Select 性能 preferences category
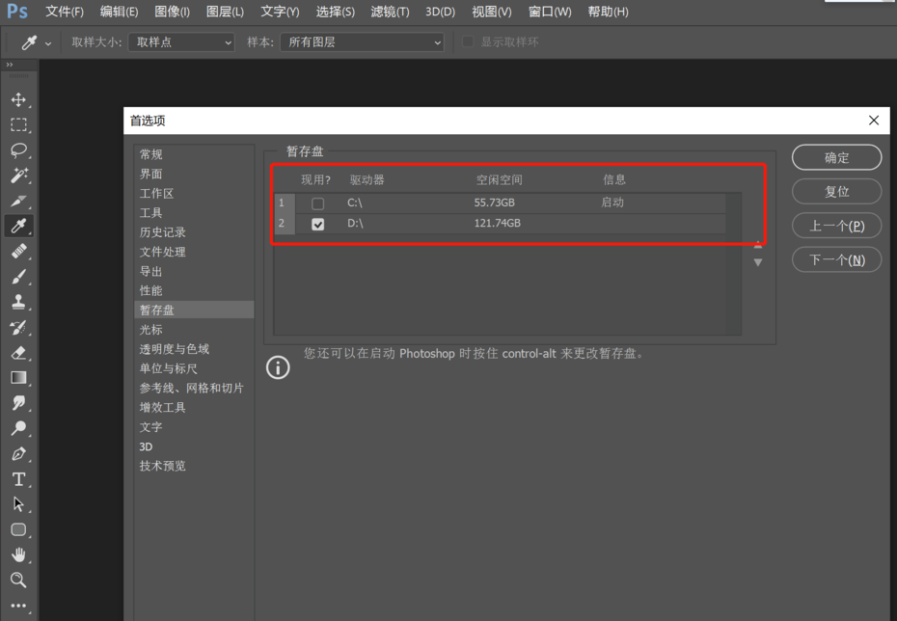897x621 pixels. (x=194, y=290)
